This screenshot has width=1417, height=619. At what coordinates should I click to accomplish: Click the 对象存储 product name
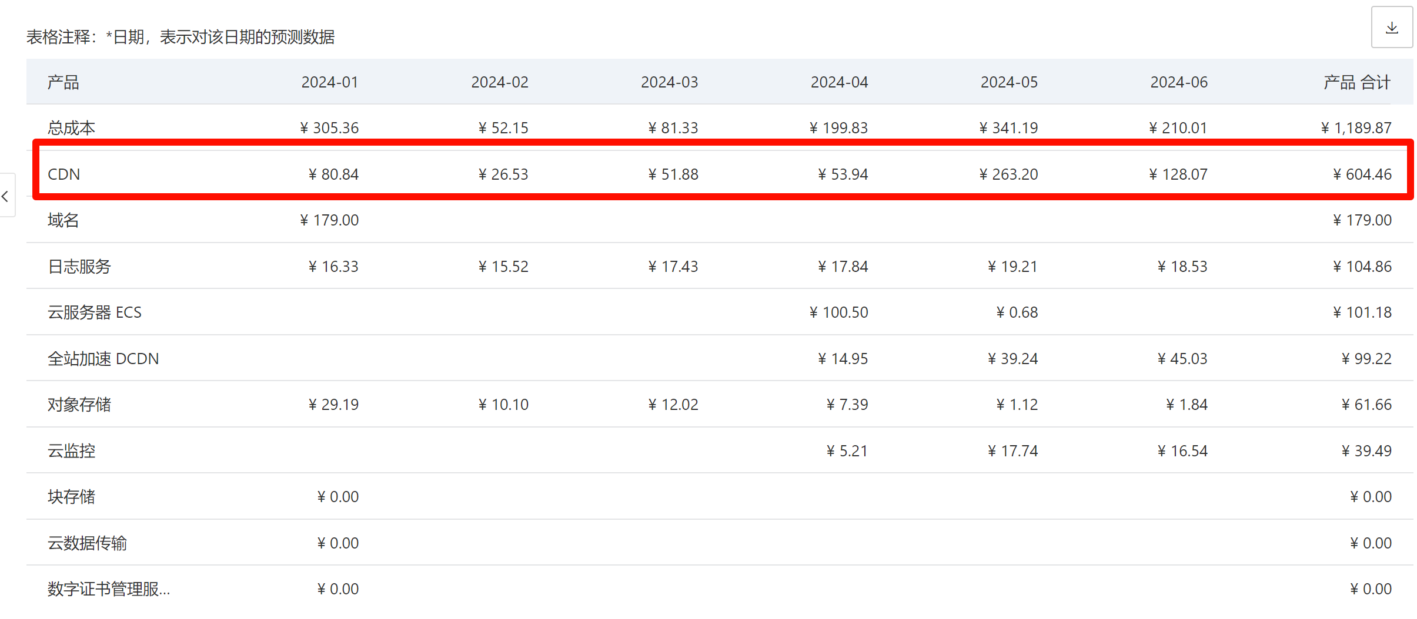[79, 405]
